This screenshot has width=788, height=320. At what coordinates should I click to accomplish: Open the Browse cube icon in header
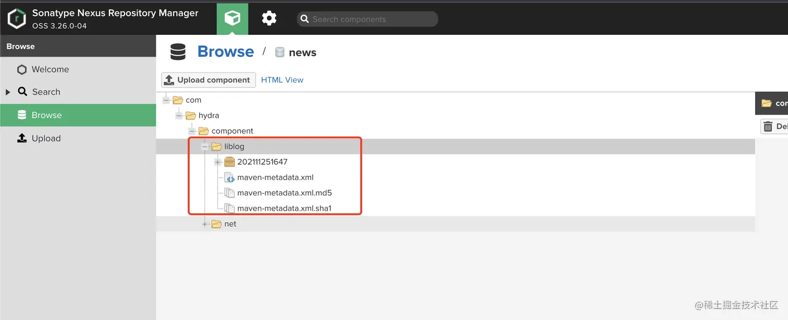point(232,19)
